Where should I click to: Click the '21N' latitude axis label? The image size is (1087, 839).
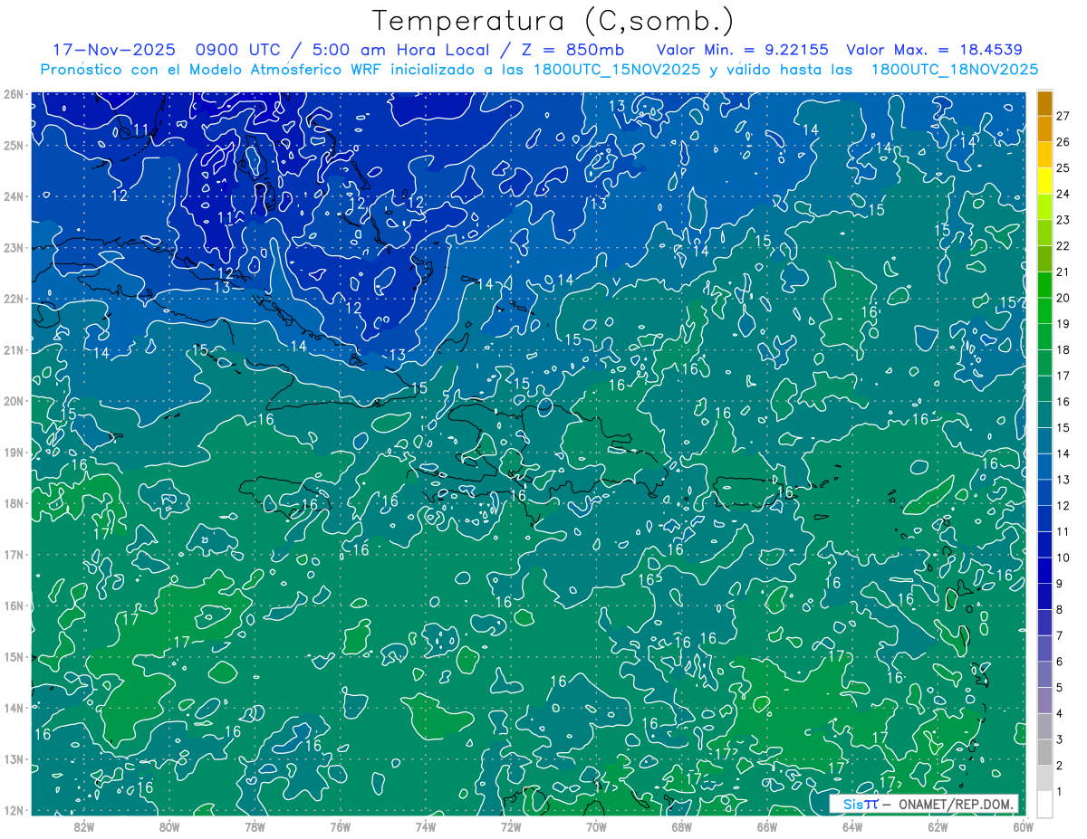coord(13,349)
